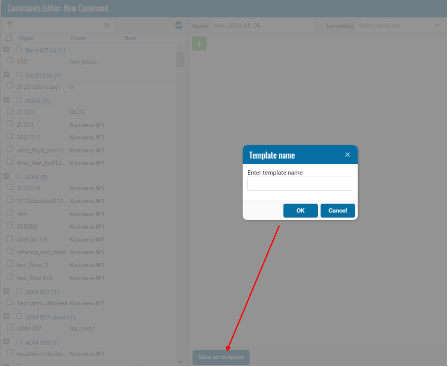
Task: Click the refresh objects list icon
Action: pos(179,26)
